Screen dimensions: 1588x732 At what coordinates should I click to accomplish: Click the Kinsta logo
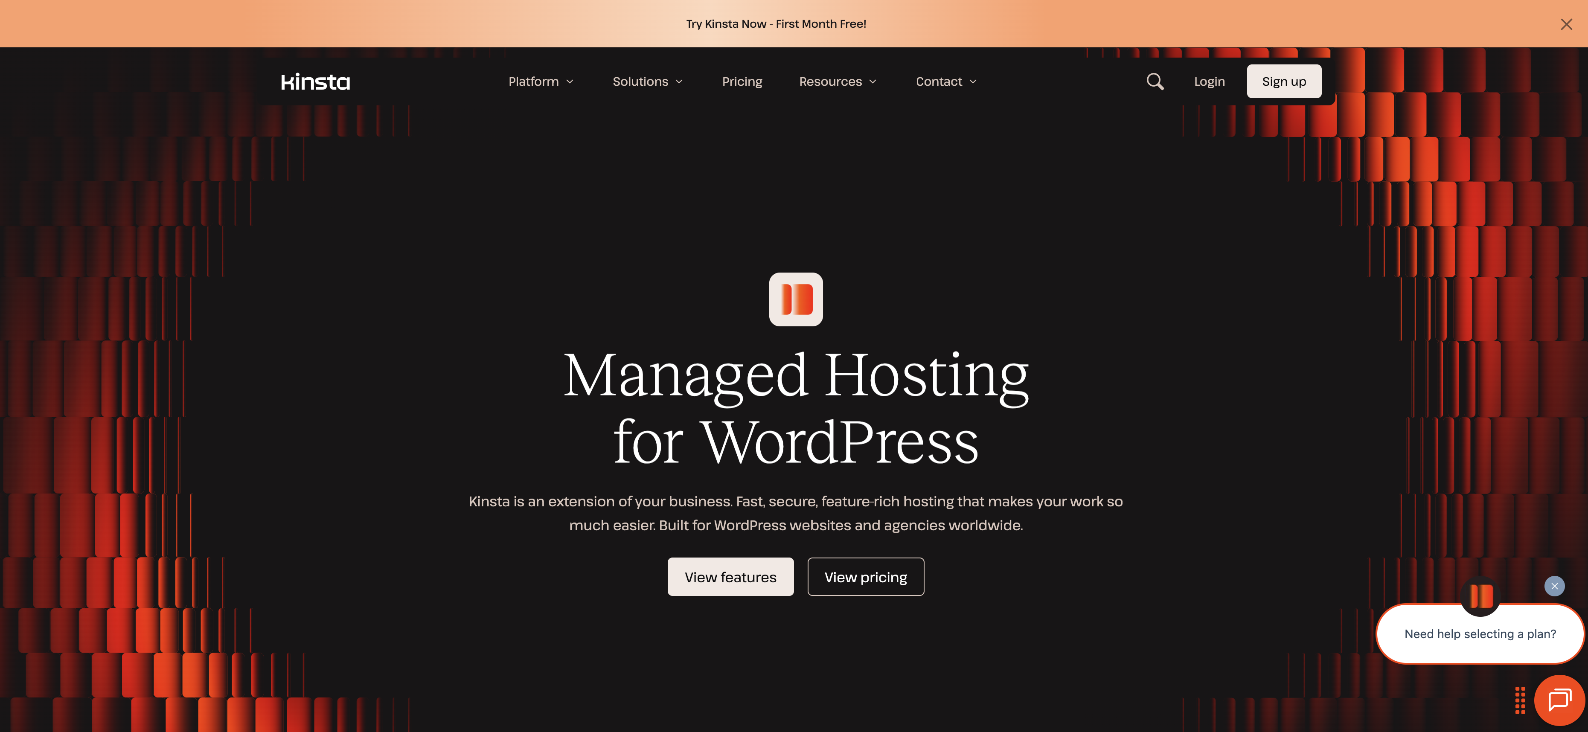click(315, 81)
